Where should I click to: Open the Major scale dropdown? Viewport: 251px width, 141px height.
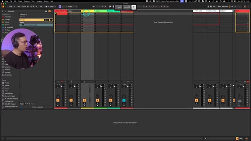point(73,7)
